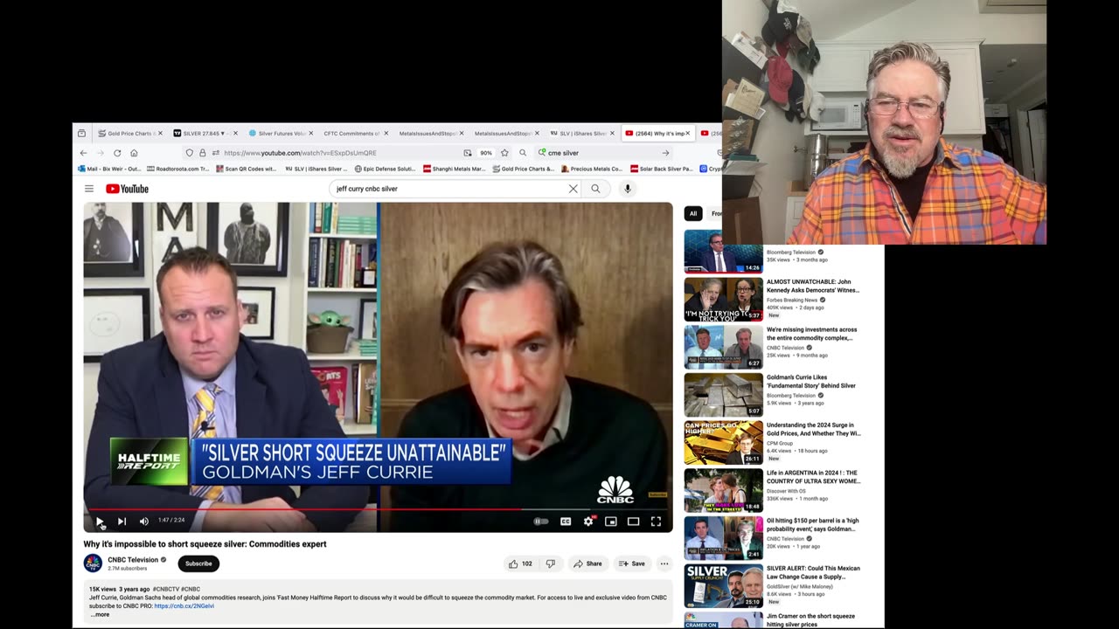Open the browser home page

(134, 153)
